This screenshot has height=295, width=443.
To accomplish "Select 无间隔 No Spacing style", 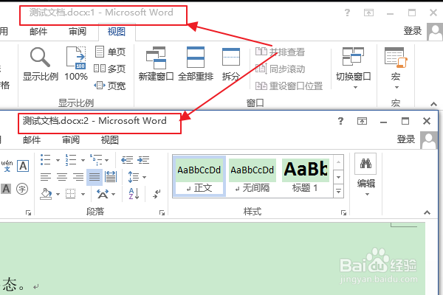I will coord(253,176).
